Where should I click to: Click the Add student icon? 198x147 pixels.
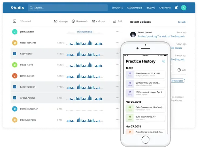pyautogui.click(x=115, y=21)
